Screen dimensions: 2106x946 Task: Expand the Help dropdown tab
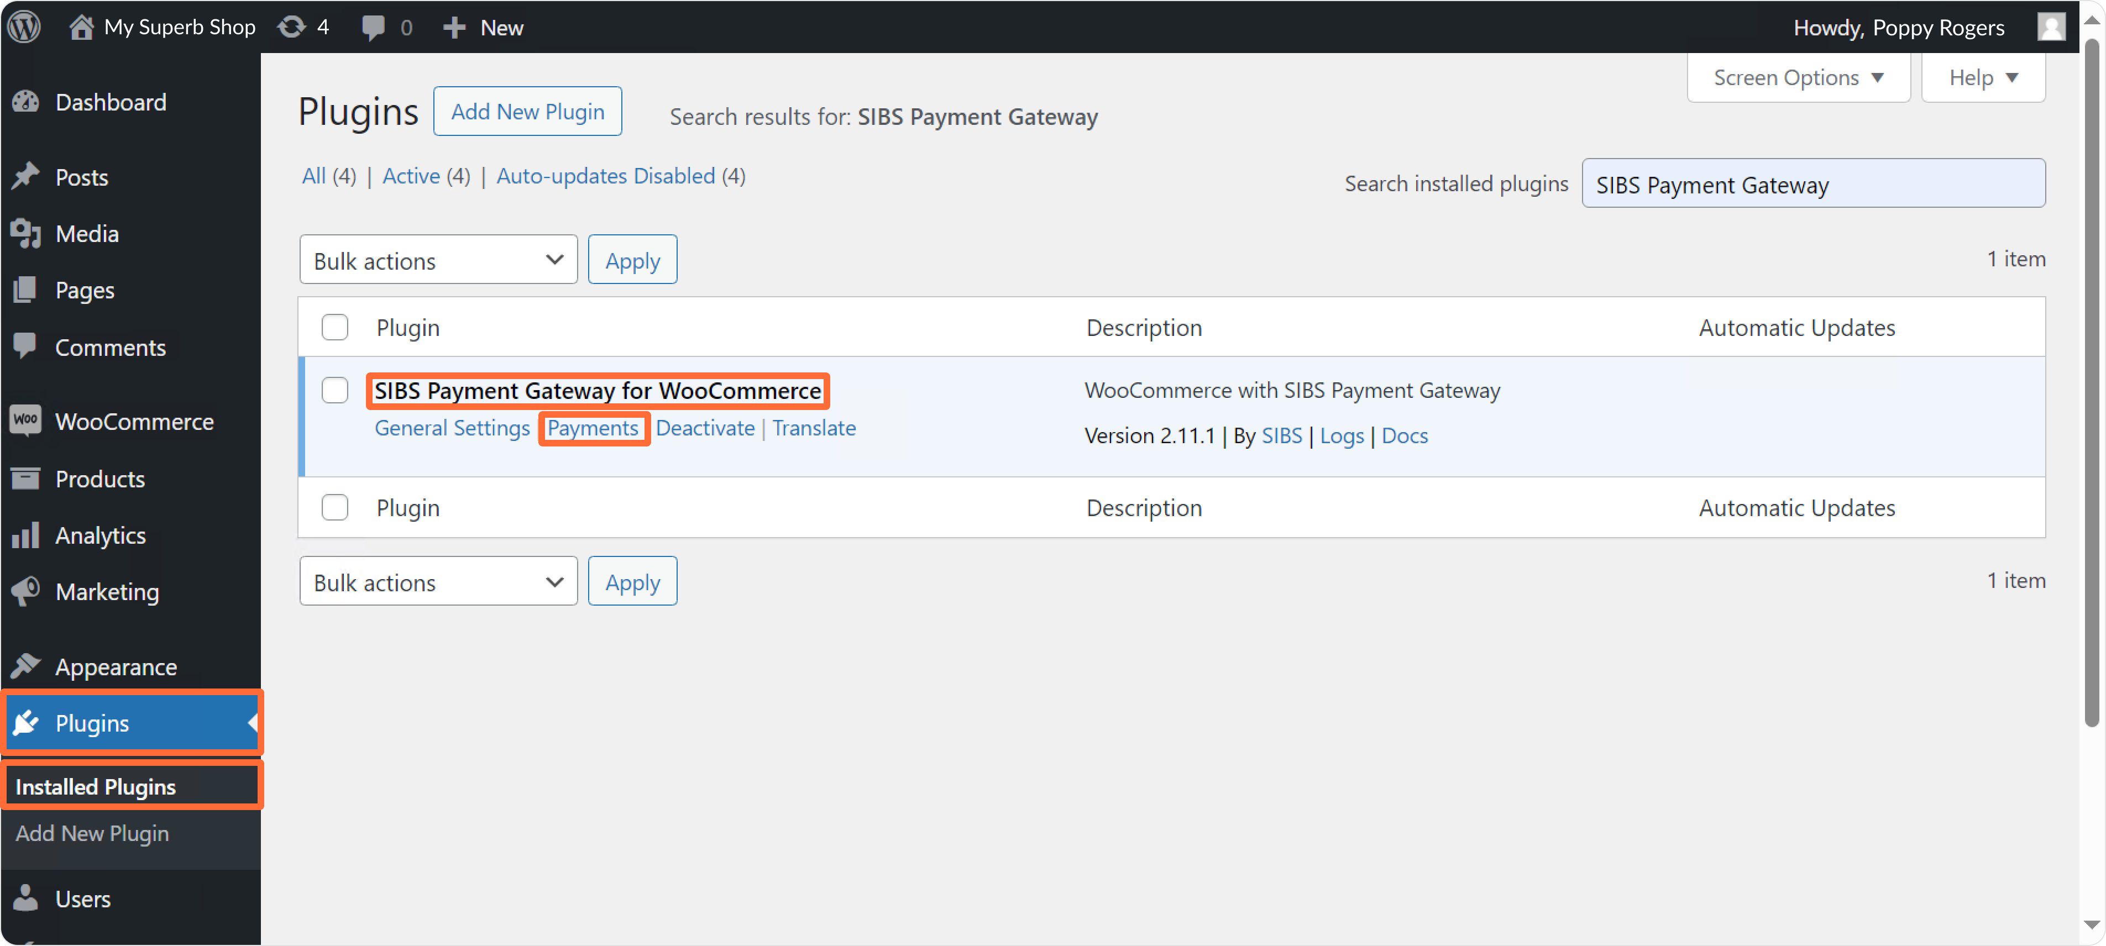click(1983, 77)
